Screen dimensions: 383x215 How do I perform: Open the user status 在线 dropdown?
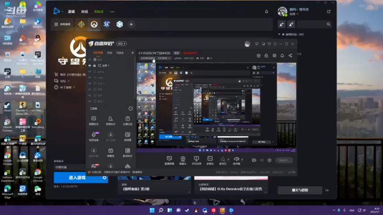click(294, 14)
